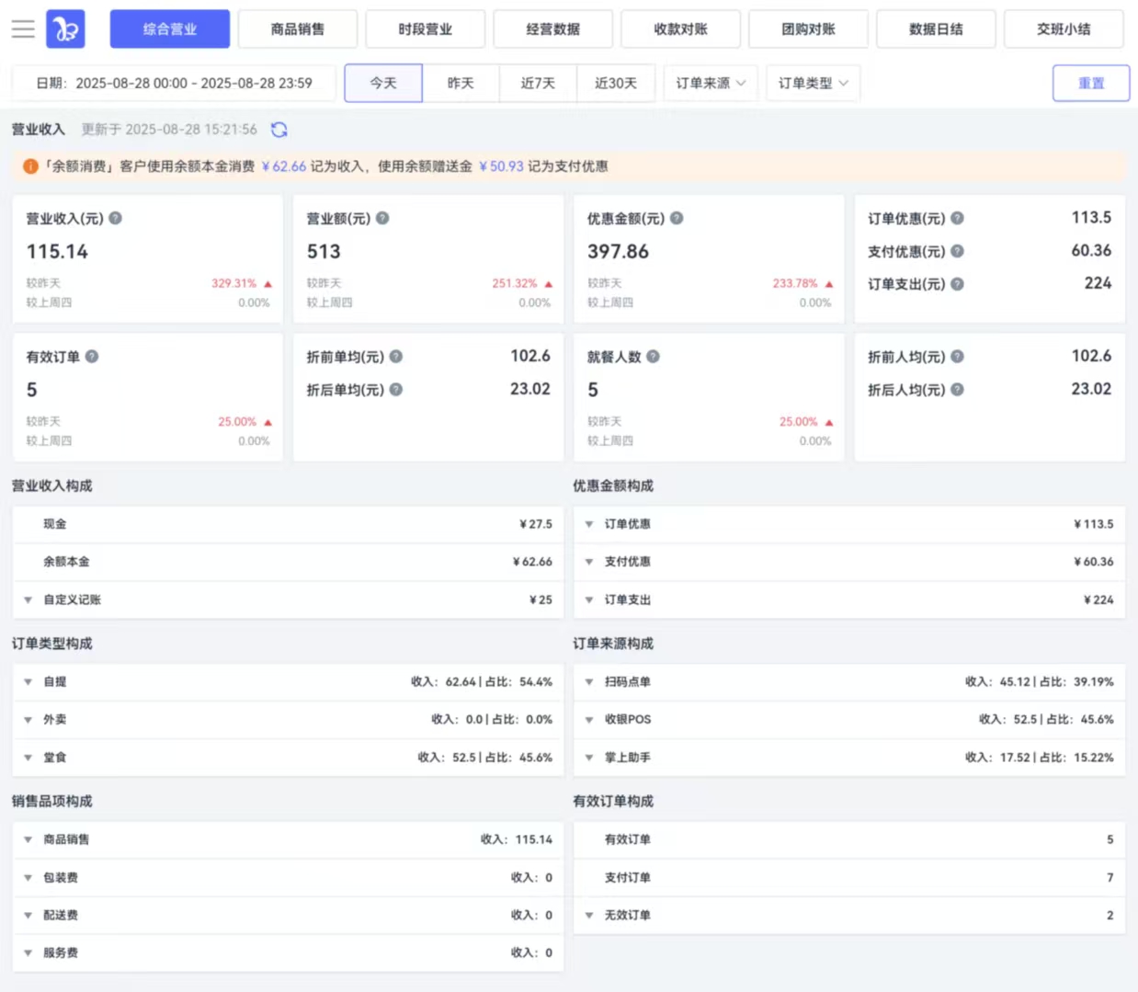Viewport: 1138px width, 992px height.
Task: Switch to the 商品销售 tab
Action: 298,29
